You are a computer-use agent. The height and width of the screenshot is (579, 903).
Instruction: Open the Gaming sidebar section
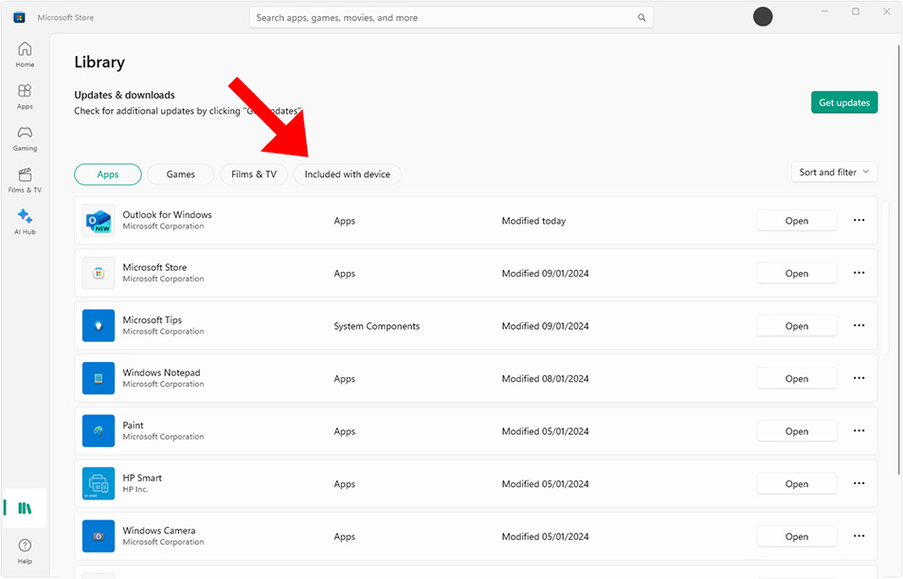tap(25, 137)
